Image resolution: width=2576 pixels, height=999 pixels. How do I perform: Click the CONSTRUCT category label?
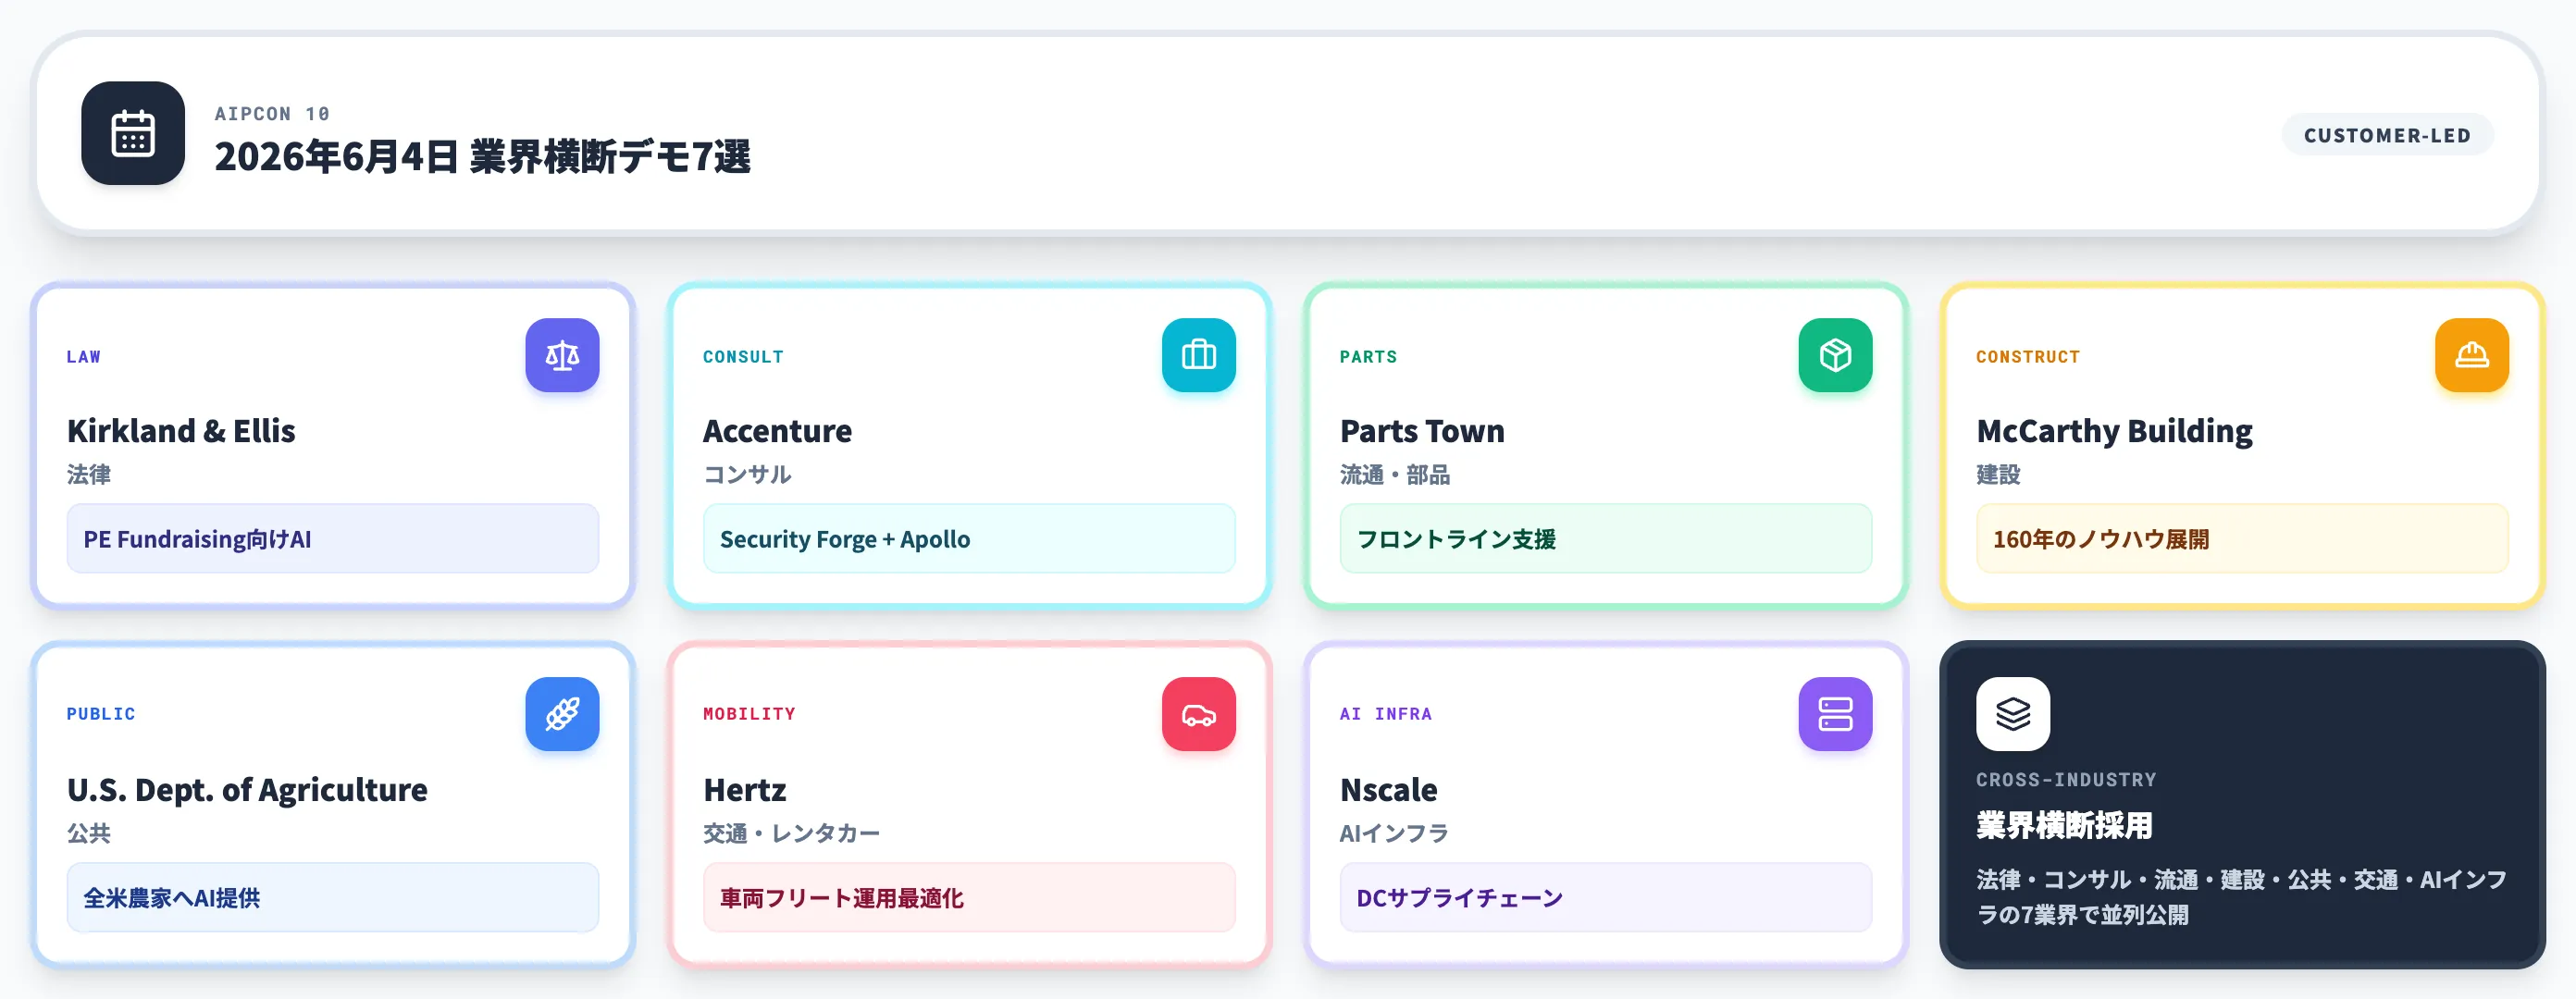[x=2028, y=357]
